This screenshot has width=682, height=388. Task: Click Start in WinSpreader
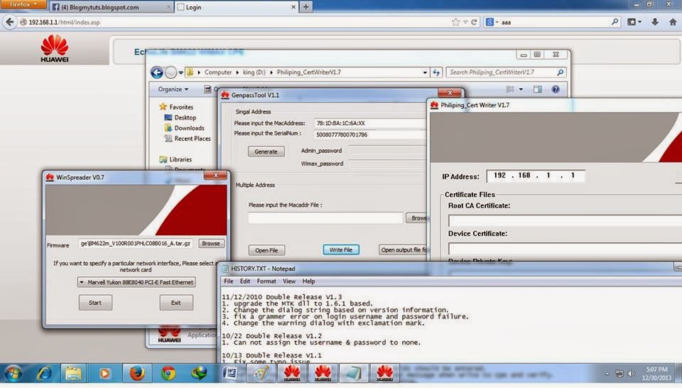click(94, 303)
